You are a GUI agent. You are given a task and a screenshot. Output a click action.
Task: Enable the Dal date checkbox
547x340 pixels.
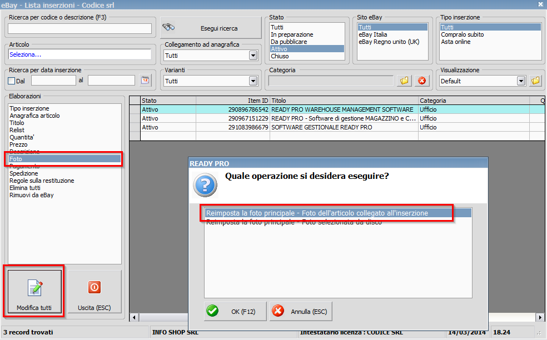(12, 81)
